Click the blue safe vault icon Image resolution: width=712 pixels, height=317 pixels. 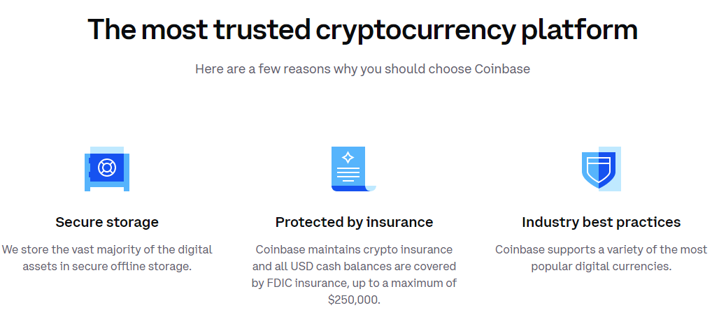[107, 169]
